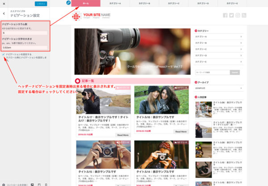This screenshot has height=186, width=268.
Task: Open the カテゴリーA navigation tab
Action: pyautogui.click(x=115, y=3)
